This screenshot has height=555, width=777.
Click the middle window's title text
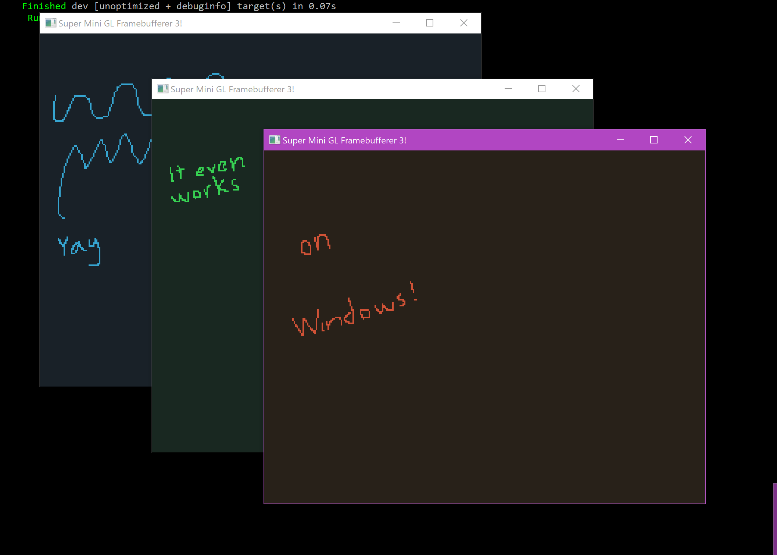[232, 89]
